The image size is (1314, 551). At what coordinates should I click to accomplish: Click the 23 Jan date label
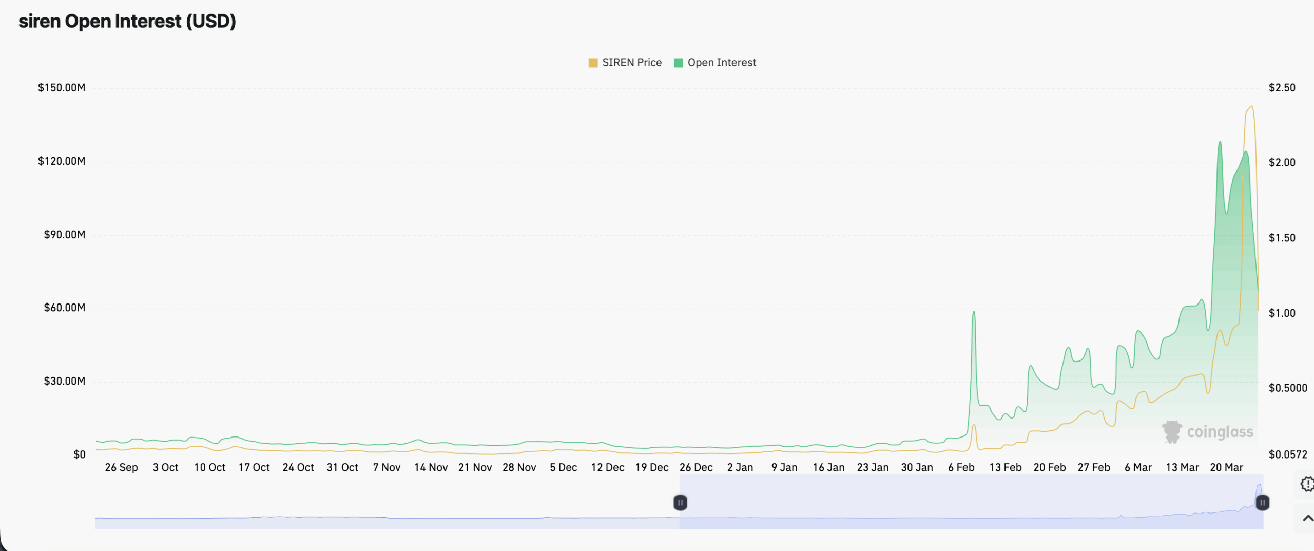pyautogui.click(x=873, y=468)
